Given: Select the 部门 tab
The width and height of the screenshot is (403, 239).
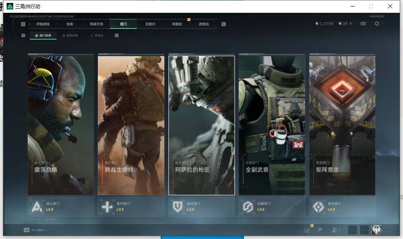Looking at the screenshot, I should pos(123,24).
